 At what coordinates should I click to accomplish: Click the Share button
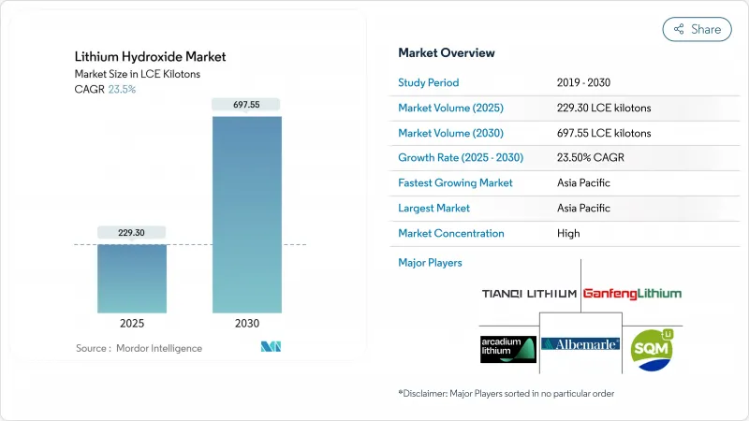[x=697, y=29]
